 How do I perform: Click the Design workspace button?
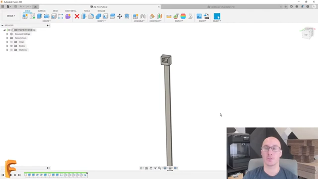[x=11, y=16]
